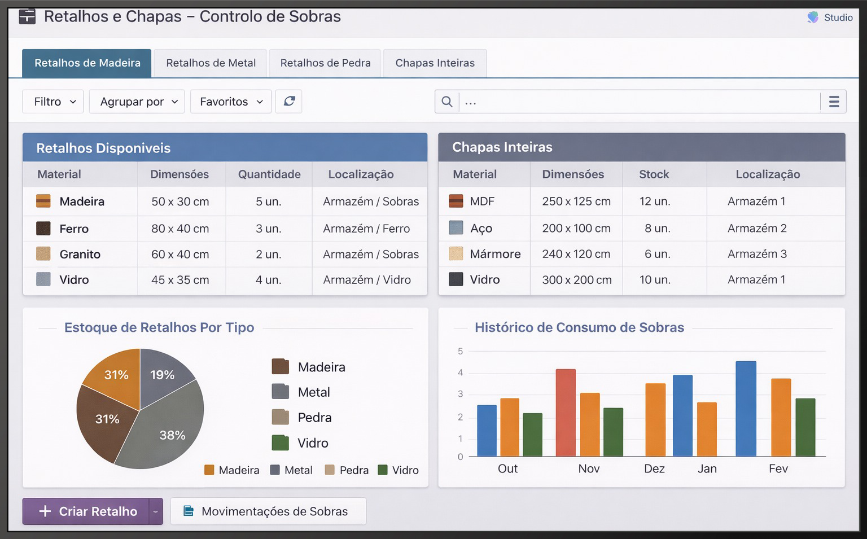Open Movimentações de Sobras

[x=268, y=511]
